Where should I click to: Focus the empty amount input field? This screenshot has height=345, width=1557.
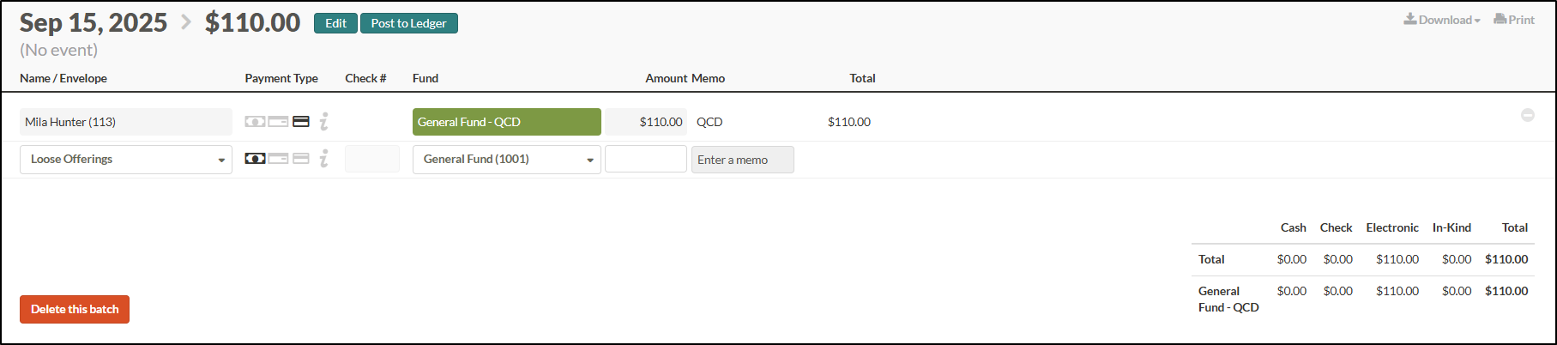click(646, 160)
